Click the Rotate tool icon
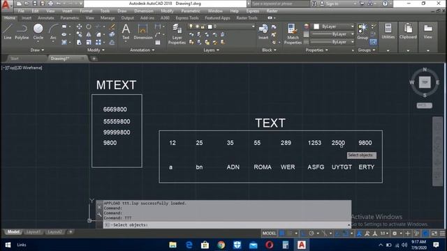Image resolution: width=447 pixels, height=251 pixels. (89, 26)
